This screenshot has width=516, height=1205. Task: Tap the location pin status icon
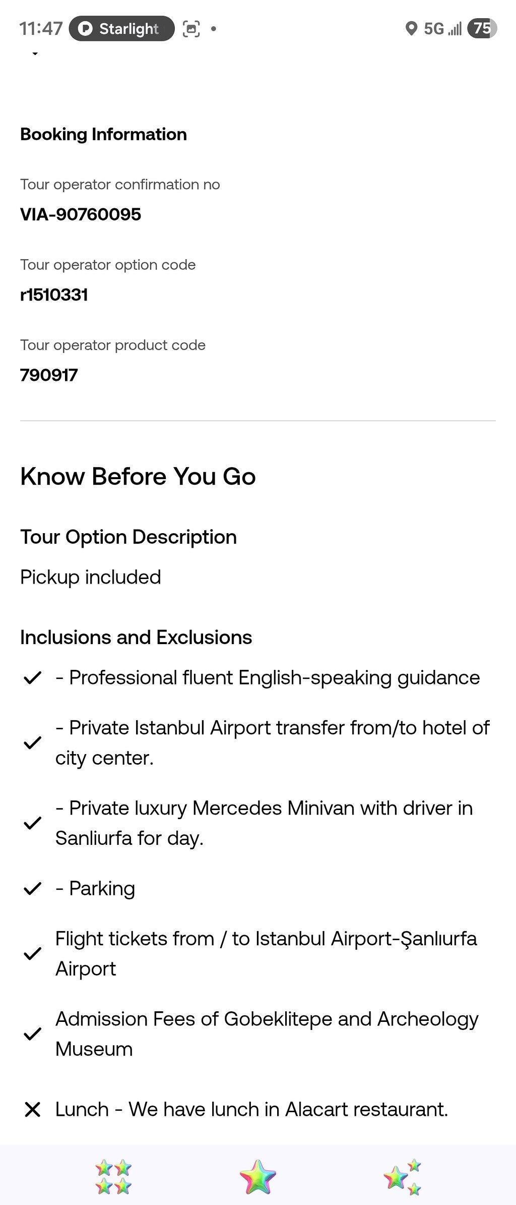click(x=411, y=29)
